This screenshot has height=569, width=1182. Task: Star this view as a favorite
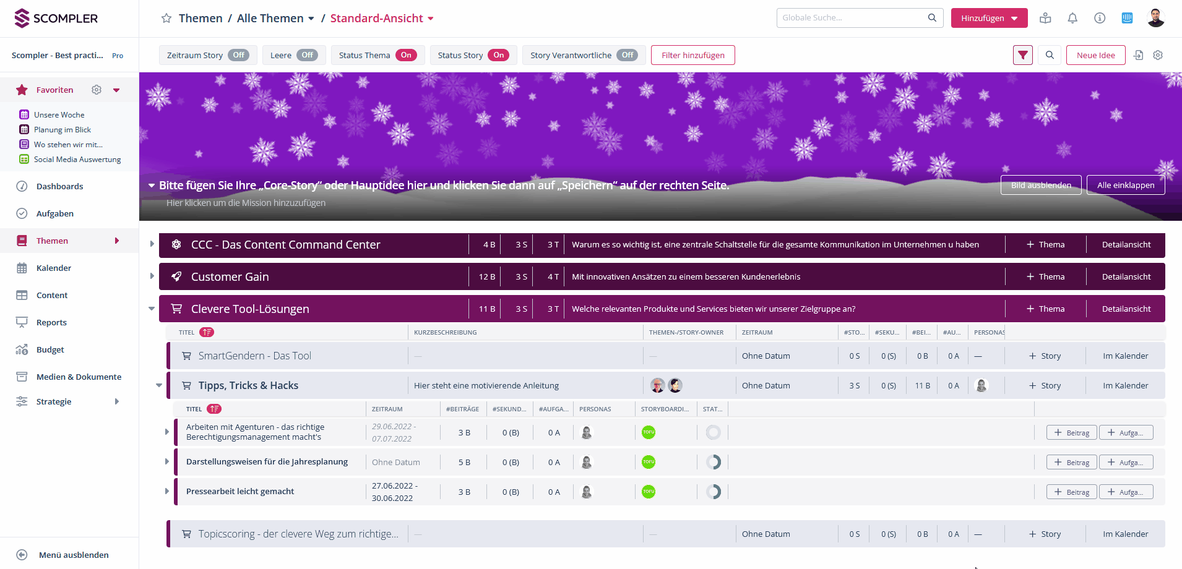coord(166,19)
